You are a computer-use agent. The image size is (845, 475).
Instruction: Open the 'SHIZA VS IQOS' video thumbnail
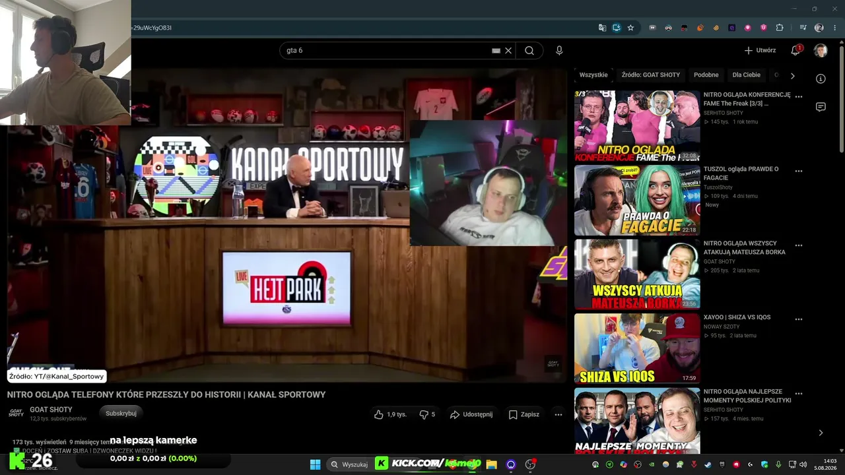637,348
